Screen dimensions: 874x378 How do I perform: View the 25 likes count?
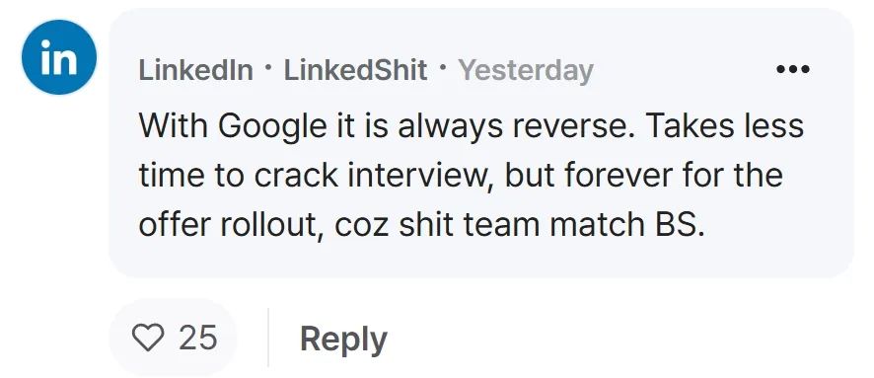coord(198,338)
